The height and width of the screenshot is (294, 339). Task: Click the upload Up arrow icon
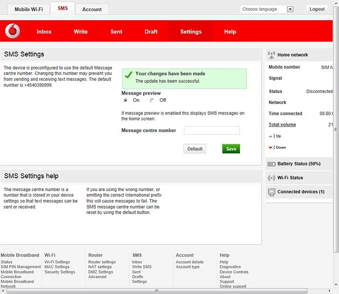270,136
